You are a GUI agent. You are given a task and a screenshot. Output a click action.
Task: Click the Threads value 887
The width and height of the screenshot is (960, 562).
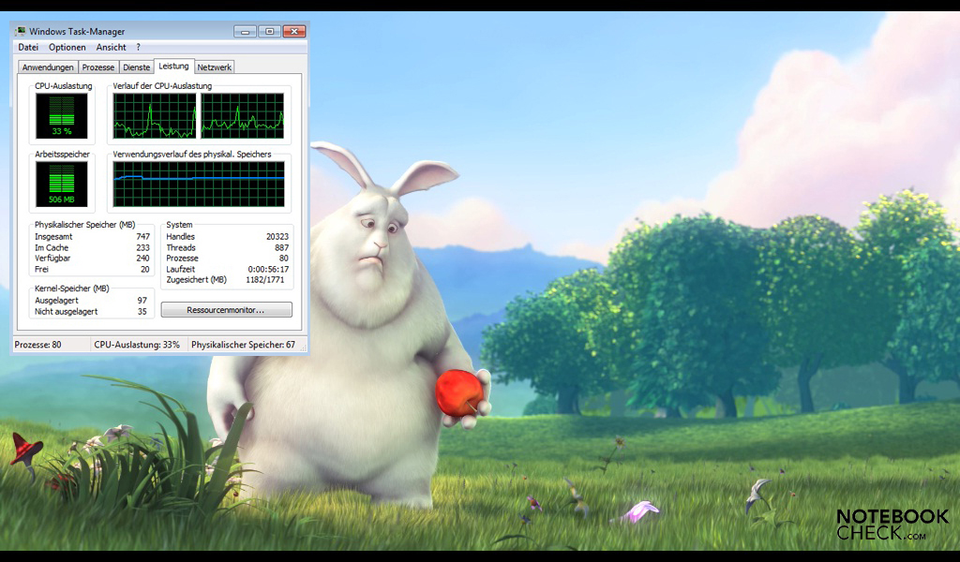coord(281,247)
